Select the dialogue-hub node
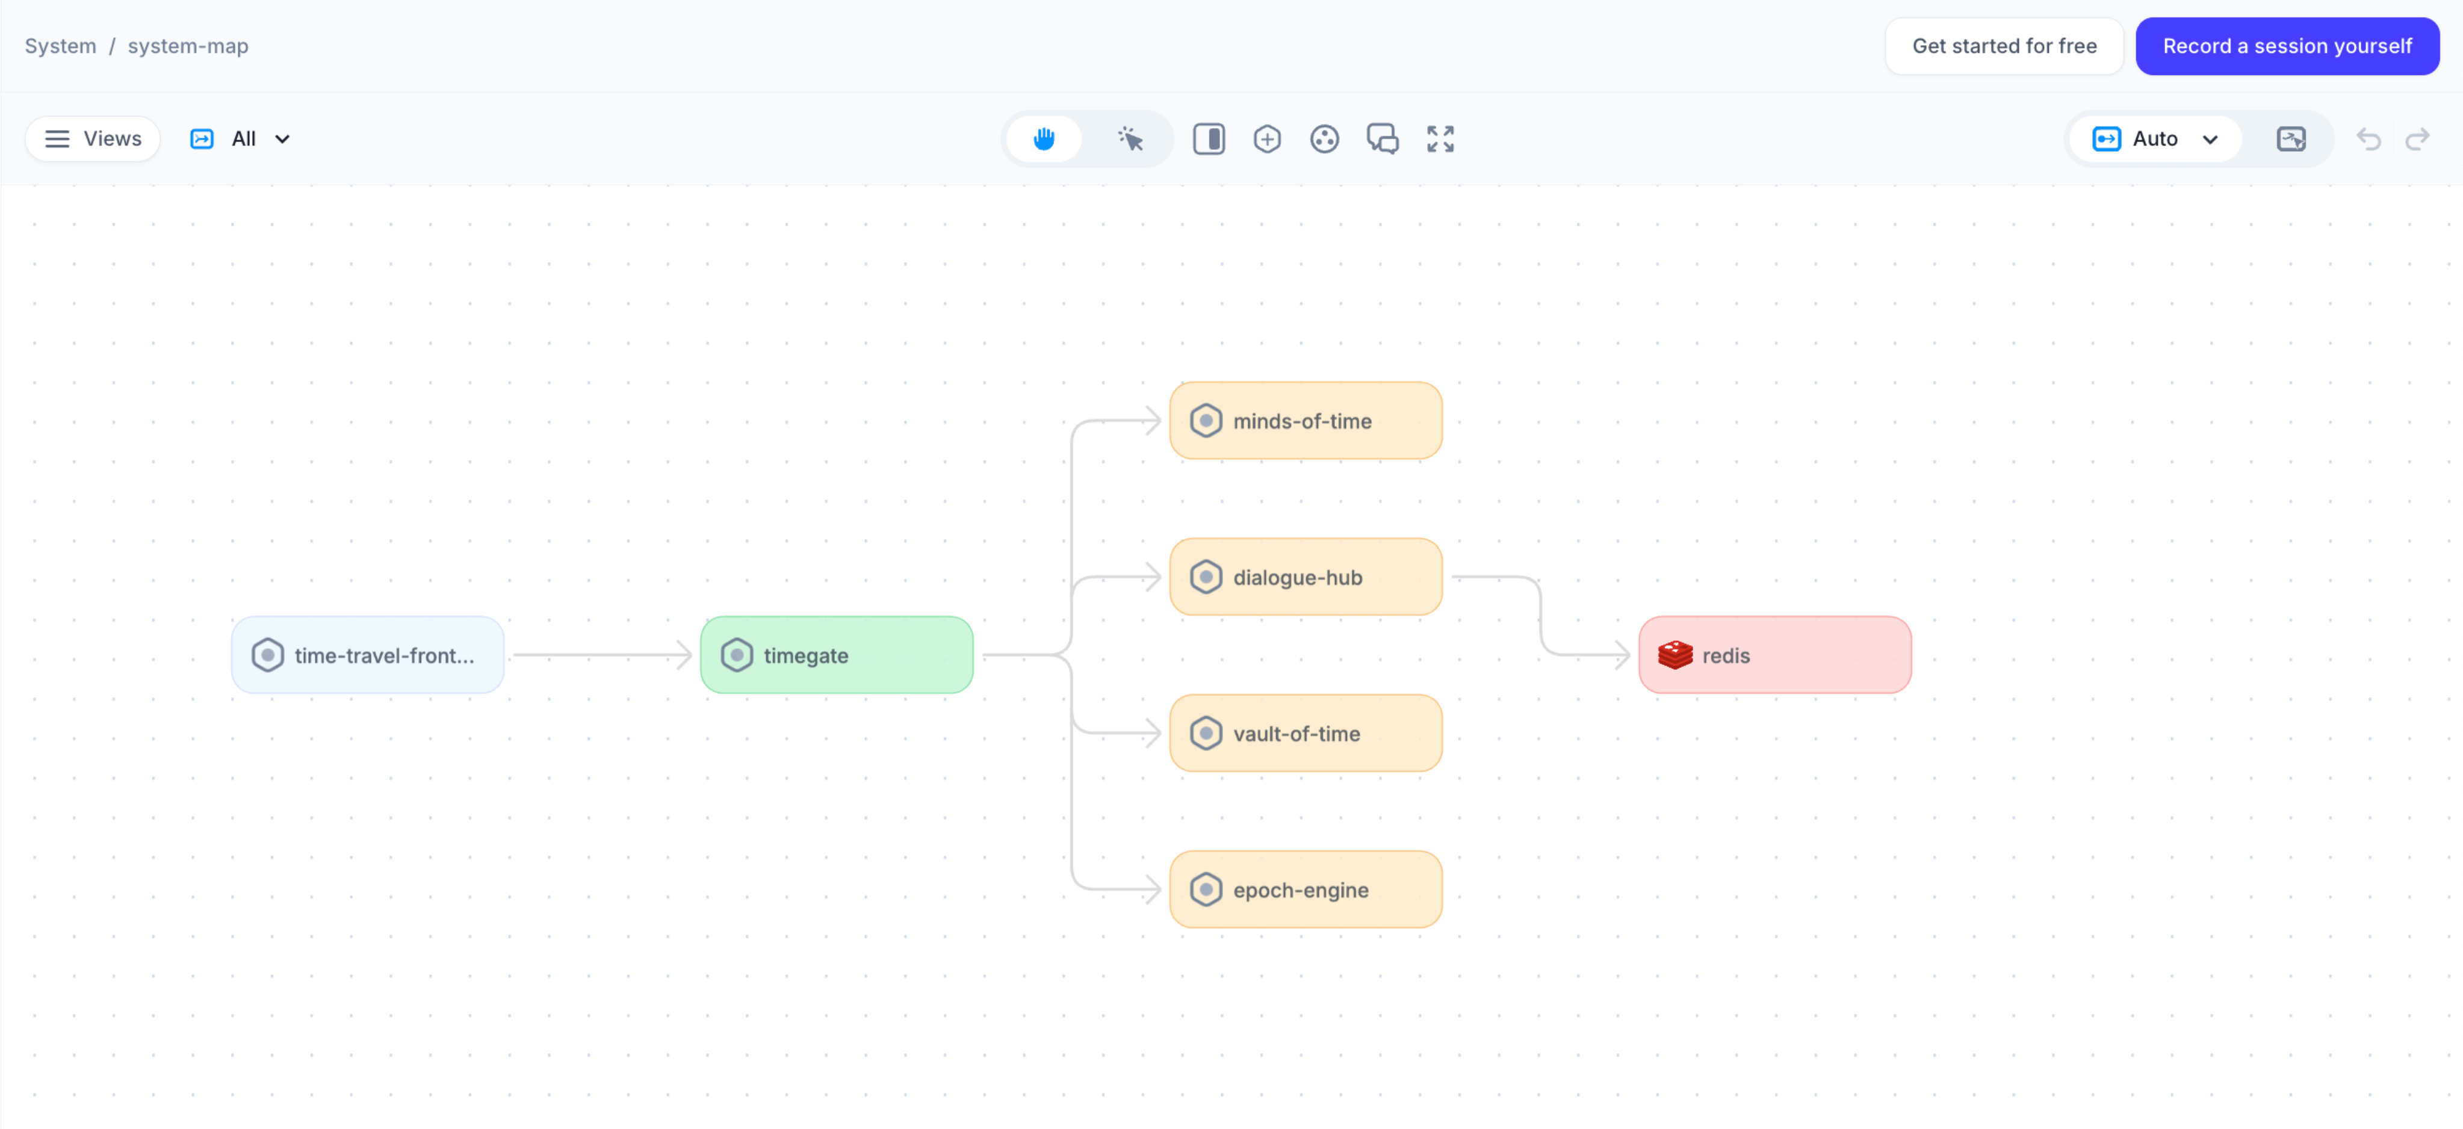Viewport: 2463px width, 1129px height. pos(1305,577)
